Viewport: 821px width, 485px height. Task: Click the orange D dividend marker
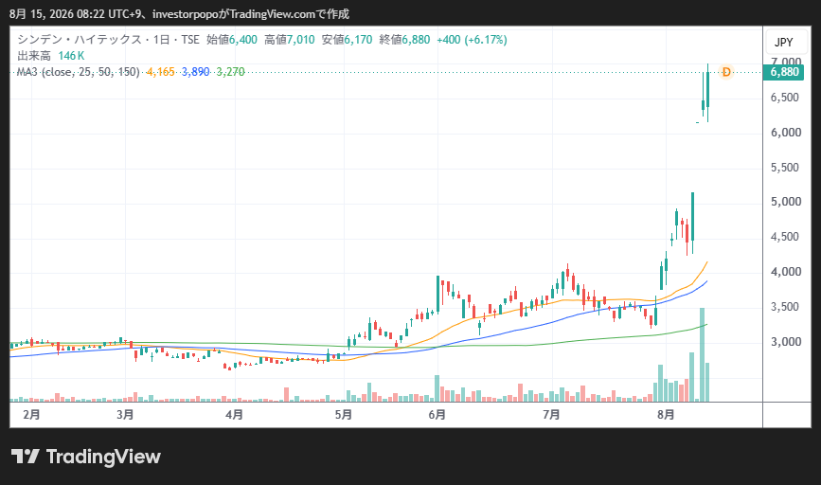tap(726, 72)
